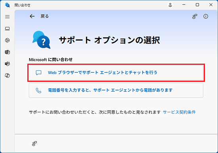The height and width of the screenshot is (153, 218).
Task: Click the サポート オプションの選択 heading
Action: pyautogui.click(x=109, y=40)
